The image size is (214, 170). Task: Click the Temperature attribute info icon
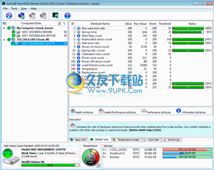79,69
